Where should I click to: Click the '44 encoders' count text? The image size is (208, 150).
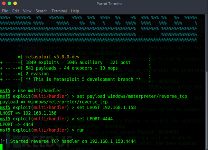click(78, 68)
